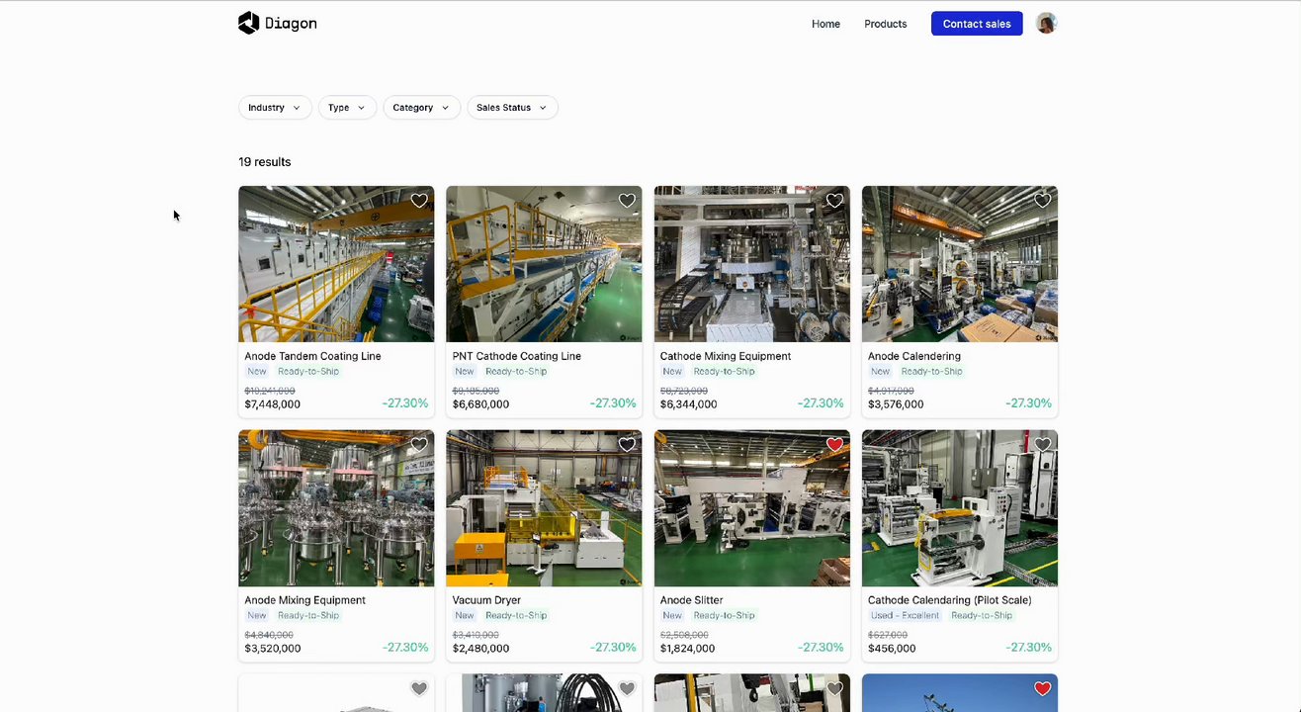The image size is (1301, 712).
Task: Click the 19 results count
Action: 265,162
